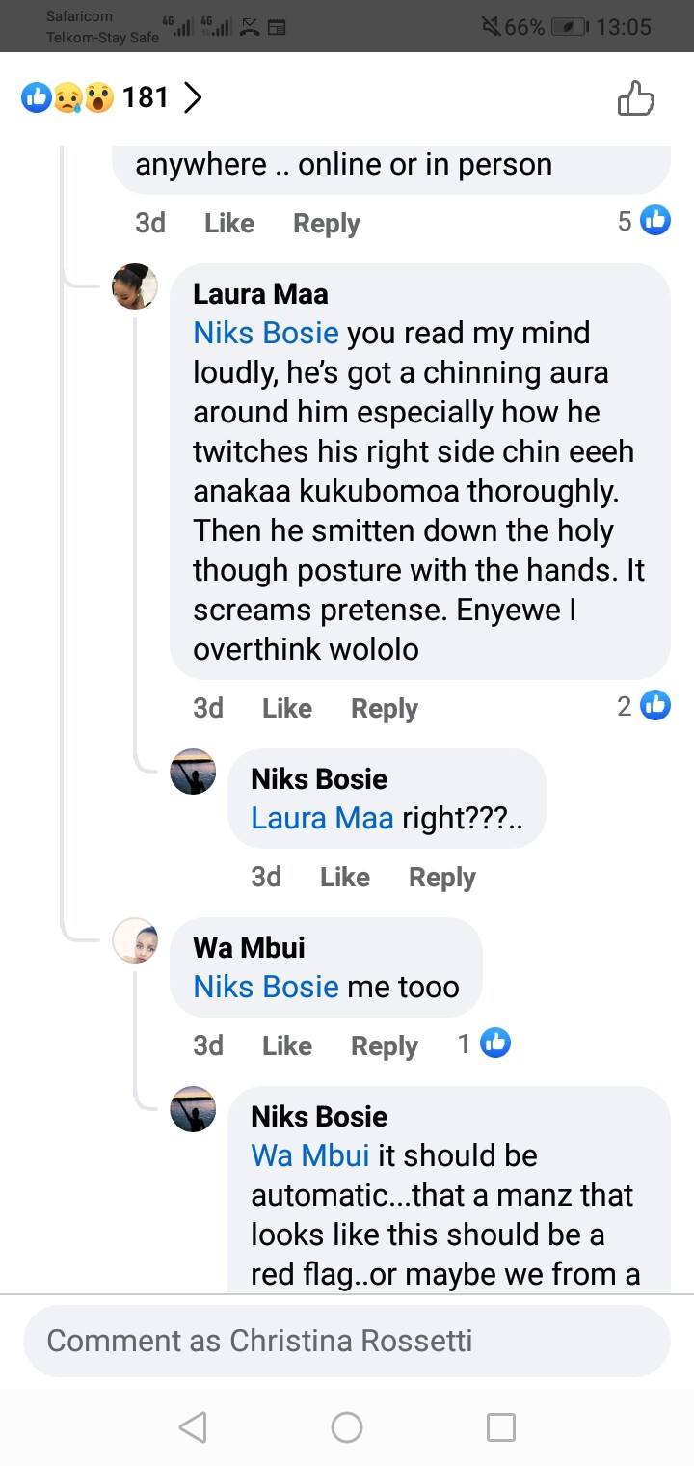Screen dimensions: 694x1466
Task: Reply to Laura Maa's comment
Action: [x=384, y=708]
